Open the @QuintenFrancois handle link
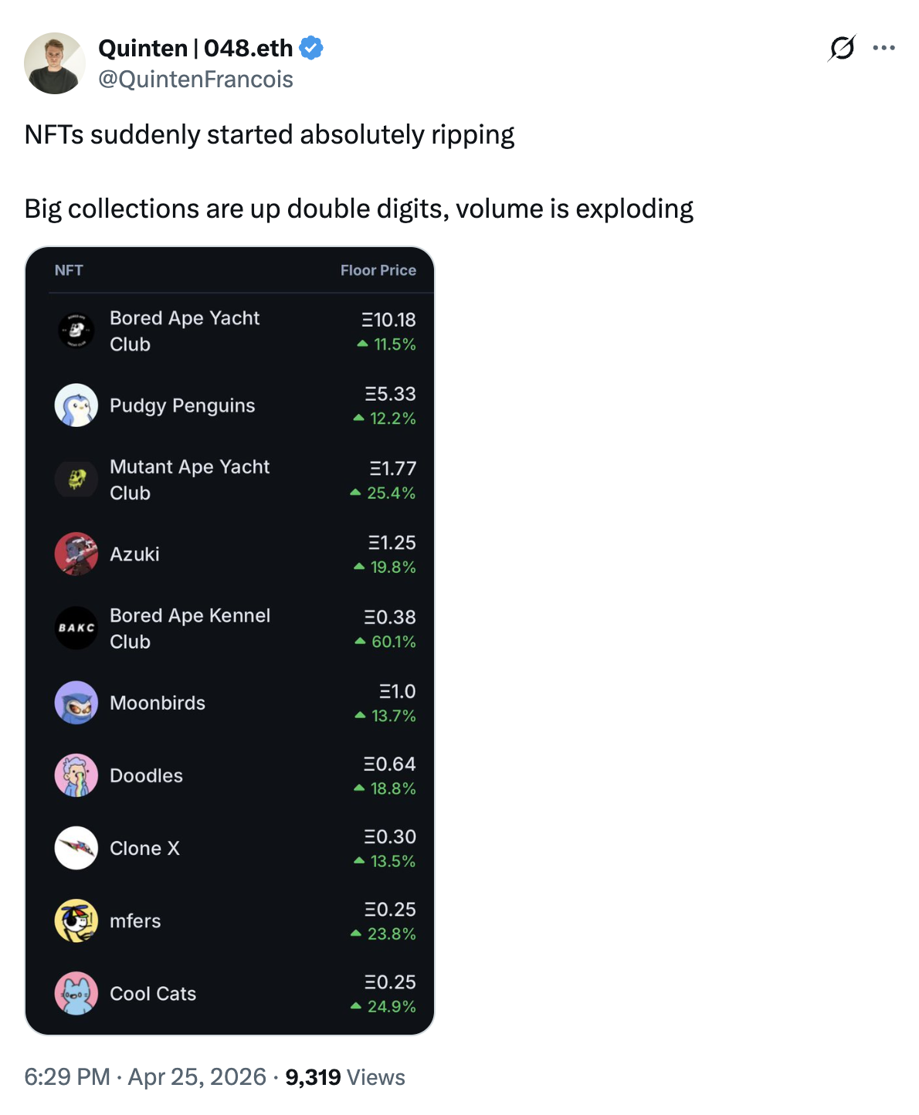 point(195,79)
